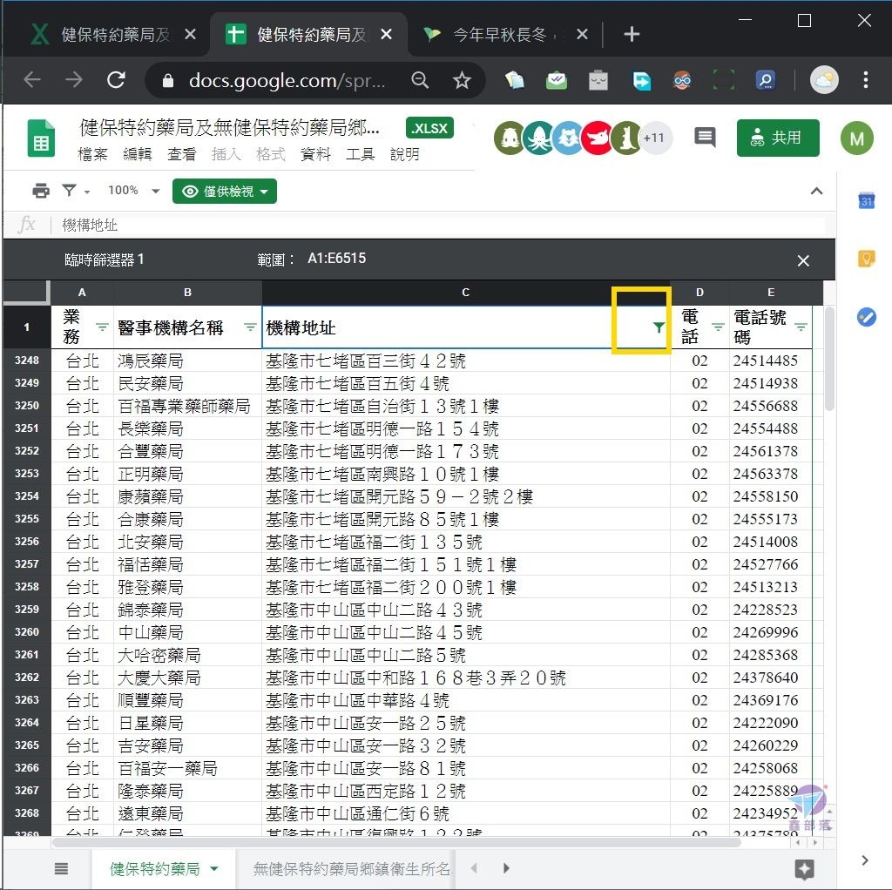Click the horizontal scrollbar at the bottom
This screenshot has width=892, height=890.
click(x=396, y=841)
